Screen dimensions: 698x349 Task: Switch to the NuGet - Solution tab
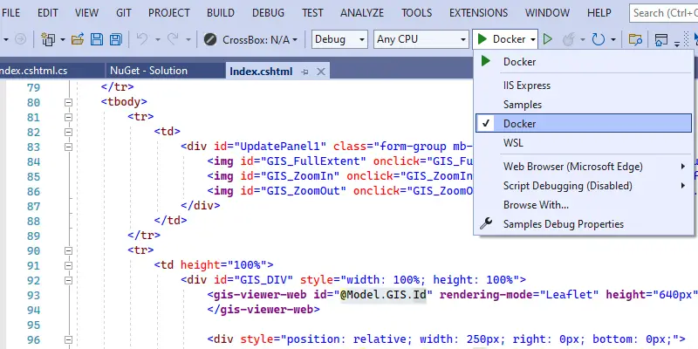click(148, 71)
